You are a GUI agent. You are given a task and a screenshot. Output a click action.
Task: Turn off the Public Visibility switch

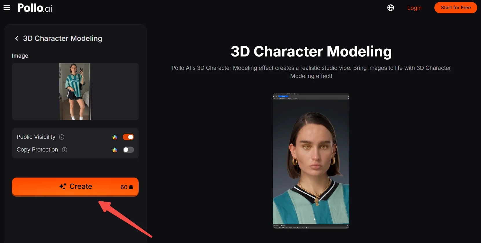(128, 137)
